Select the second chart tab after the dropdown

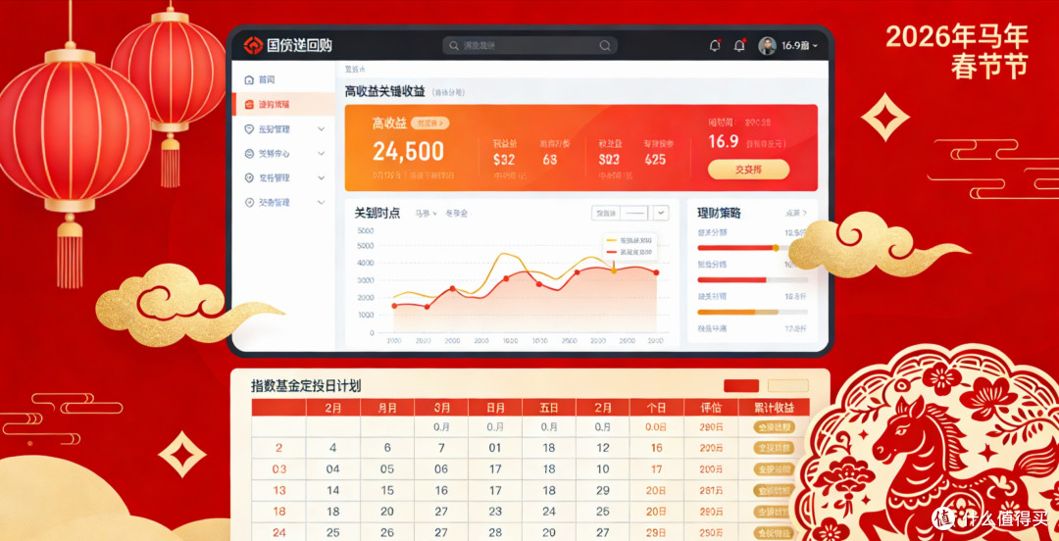[456, 214]
